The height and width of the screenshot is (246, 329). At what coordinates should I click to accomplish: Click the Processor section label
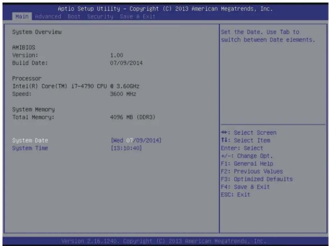[x=27, y=78]
